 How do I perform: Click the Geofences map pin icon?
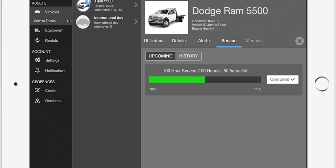37,100
